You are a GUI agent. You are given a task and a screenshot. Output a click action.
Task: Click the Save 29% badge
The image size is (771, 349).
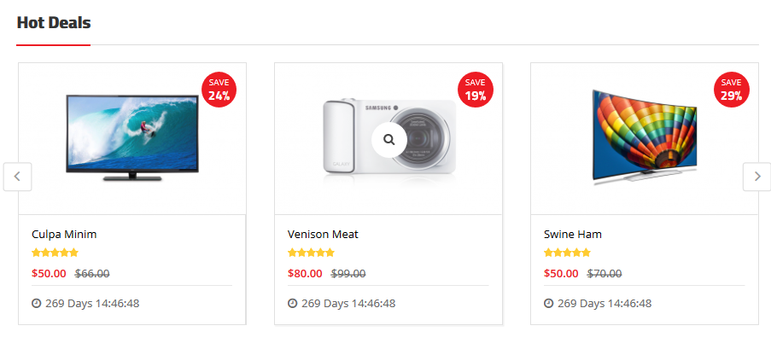click(x=731, y=90)
